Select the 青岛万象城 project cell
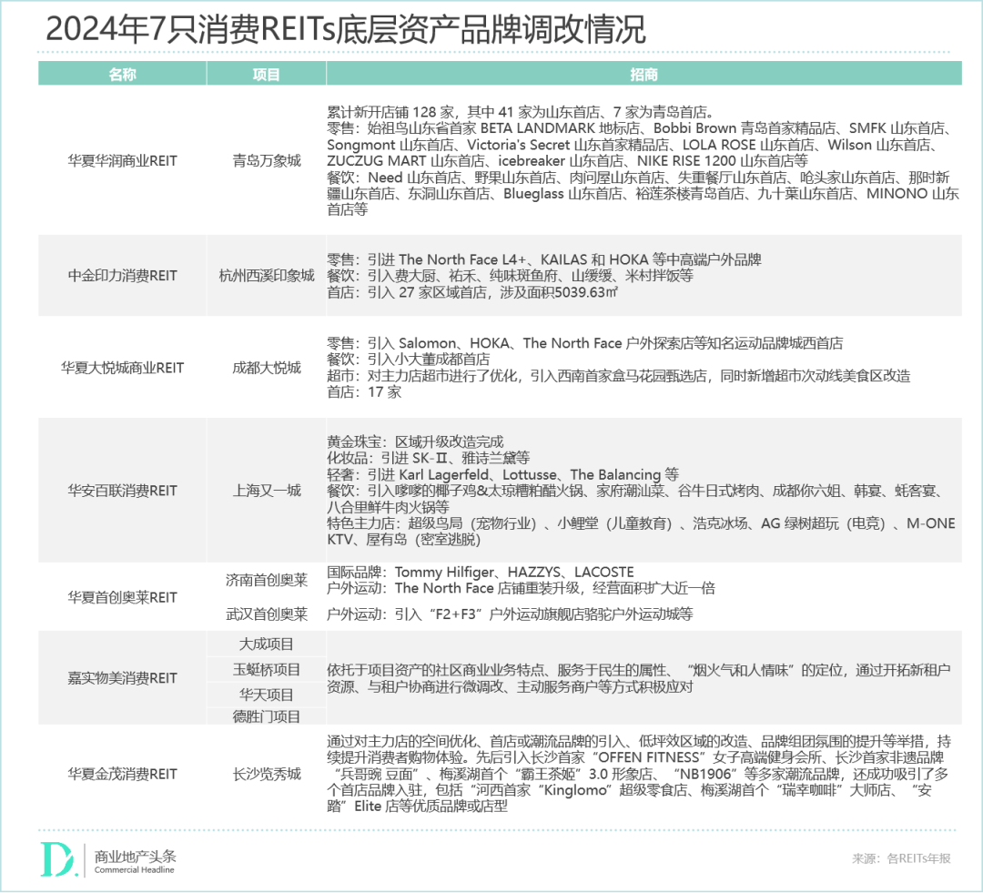The height and width of the screenshot is (893, 983). 265,160
